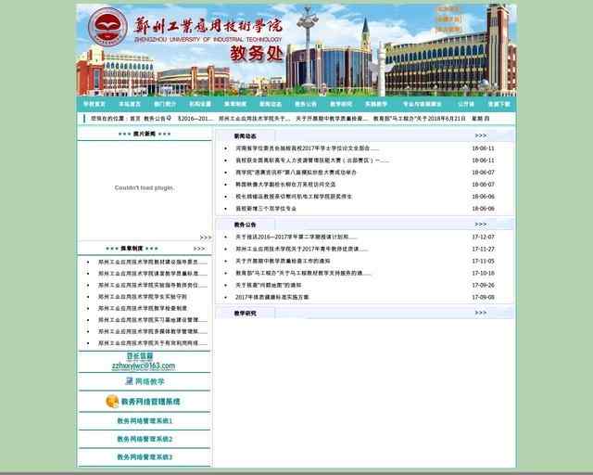Viewport: 593px width, 475px height.
Task: Click the 教务公告 section heading tab
Action: click(x=245, y=225)
